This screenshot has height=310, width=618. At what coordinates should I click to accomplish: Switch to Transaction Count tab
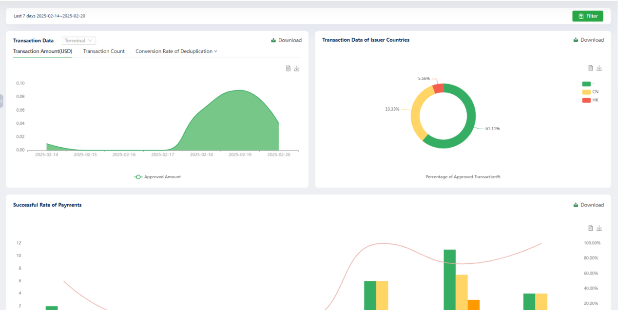point(104,51)
